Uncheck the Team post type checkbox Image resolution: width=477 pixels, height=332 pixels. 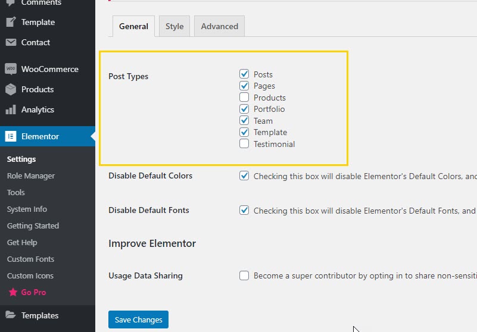pos(244,120)
